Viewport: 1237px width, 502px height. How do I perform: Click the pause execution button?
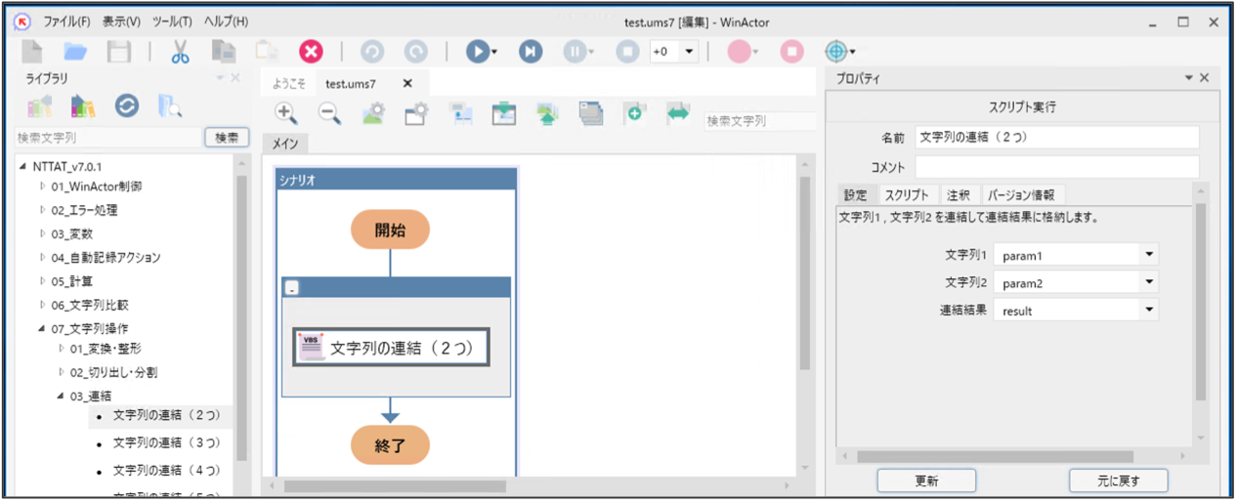[575, 51]
